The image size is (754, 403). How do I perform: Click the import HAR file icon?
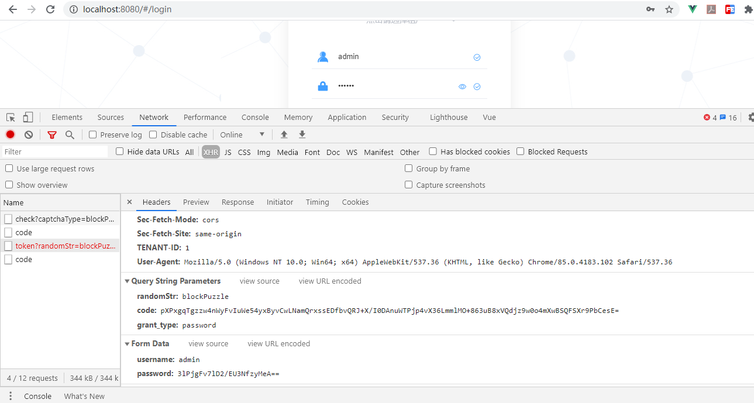point(284,135)
